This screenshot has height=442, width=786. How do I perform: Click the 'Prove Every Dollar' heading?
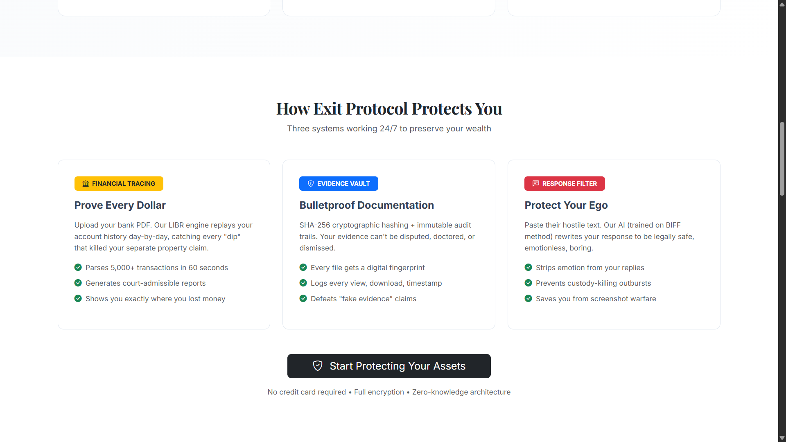point(120,205)
